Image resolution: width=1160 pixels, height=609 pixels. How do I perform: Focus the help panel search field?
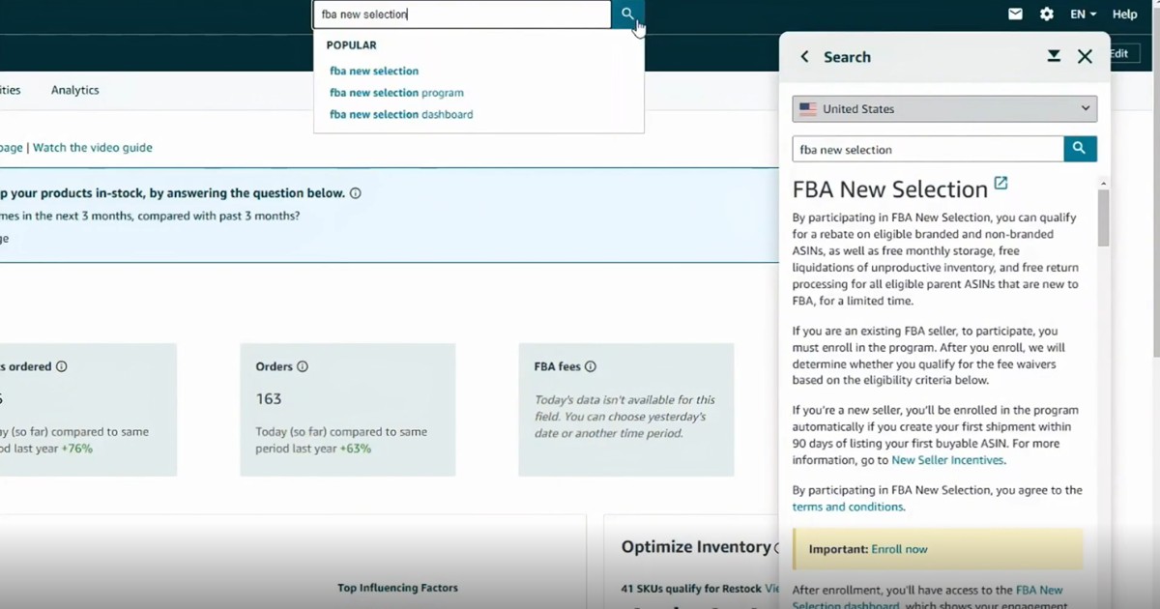[928, 149]
